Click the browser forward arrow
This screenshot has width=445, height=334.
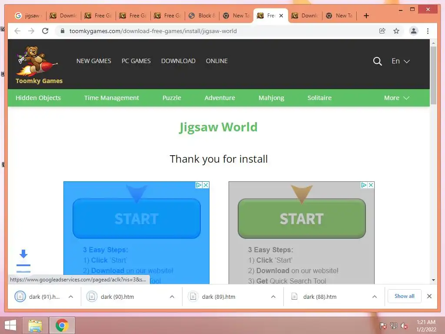31,31
